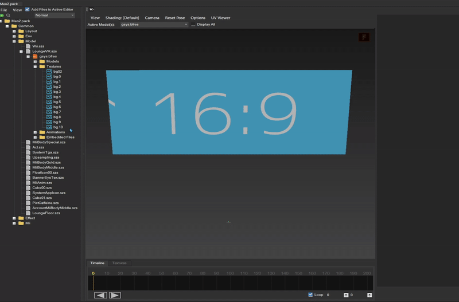
Task: Select the bg02 texture icon
Action: tap(49, 72)
